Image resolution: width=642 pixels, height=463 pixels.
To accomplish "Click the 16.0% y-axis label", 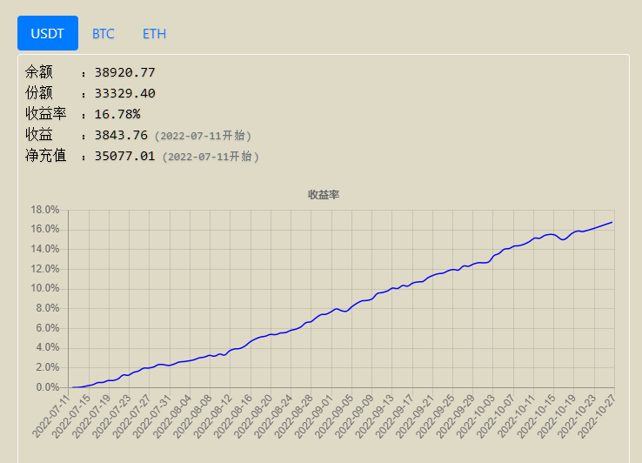I will tap(45, 229).
